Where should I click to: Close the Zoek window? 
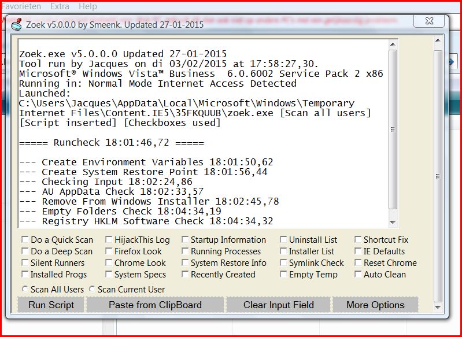(429, 21)
